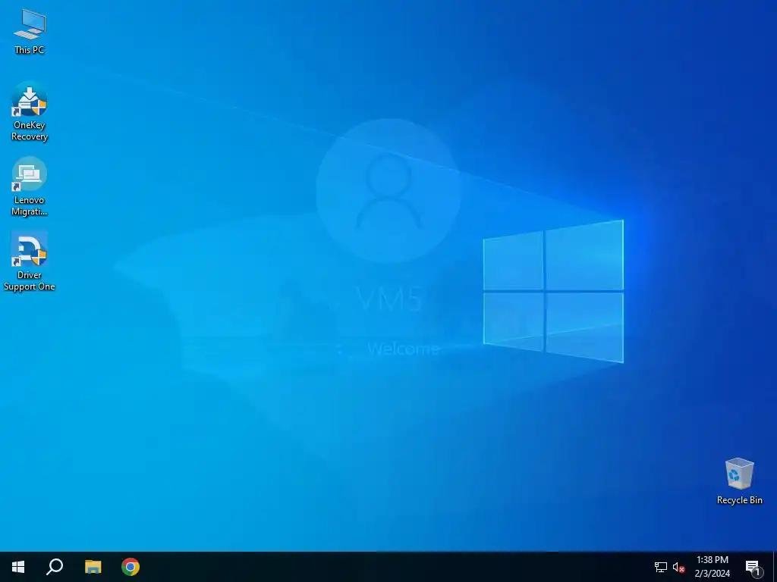Viewport: 777px width, 582px height.
Task: Open the clock showing 1:38 PM
Action: click(x=712, y=567)
